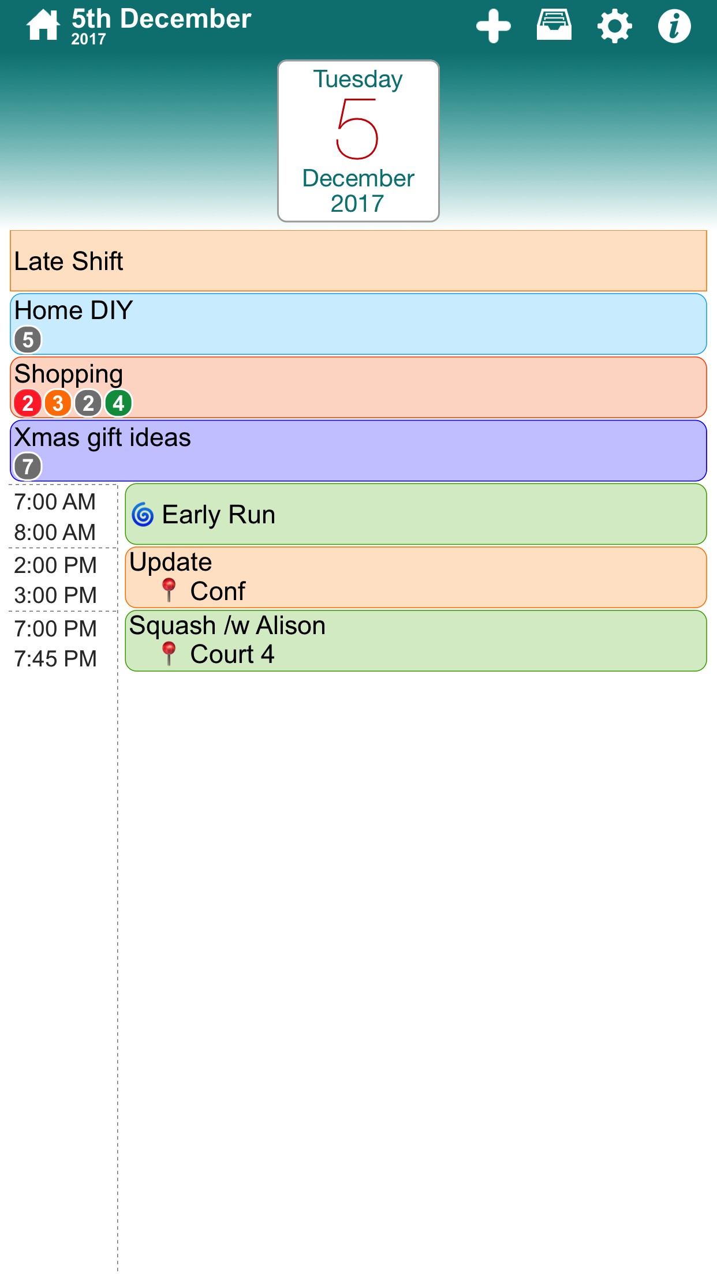Tap the green 4 badge under Shopping
The width and height of the screenshot is (717, 1274).
[118, 403]
